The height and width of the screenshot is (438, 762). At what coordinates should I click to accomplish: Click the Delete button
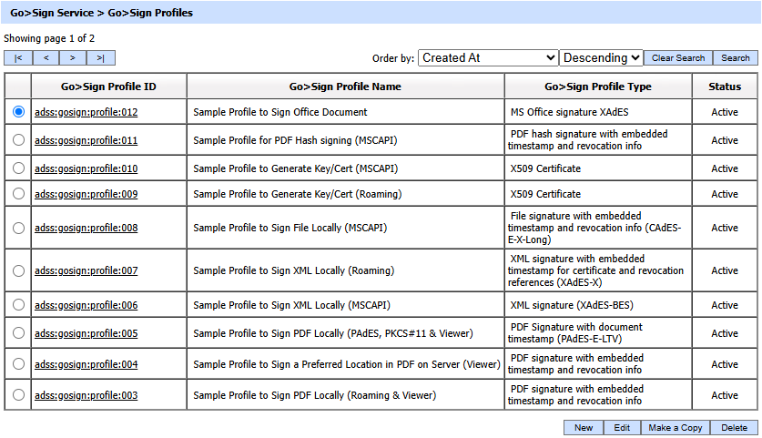tap(734, 427)
